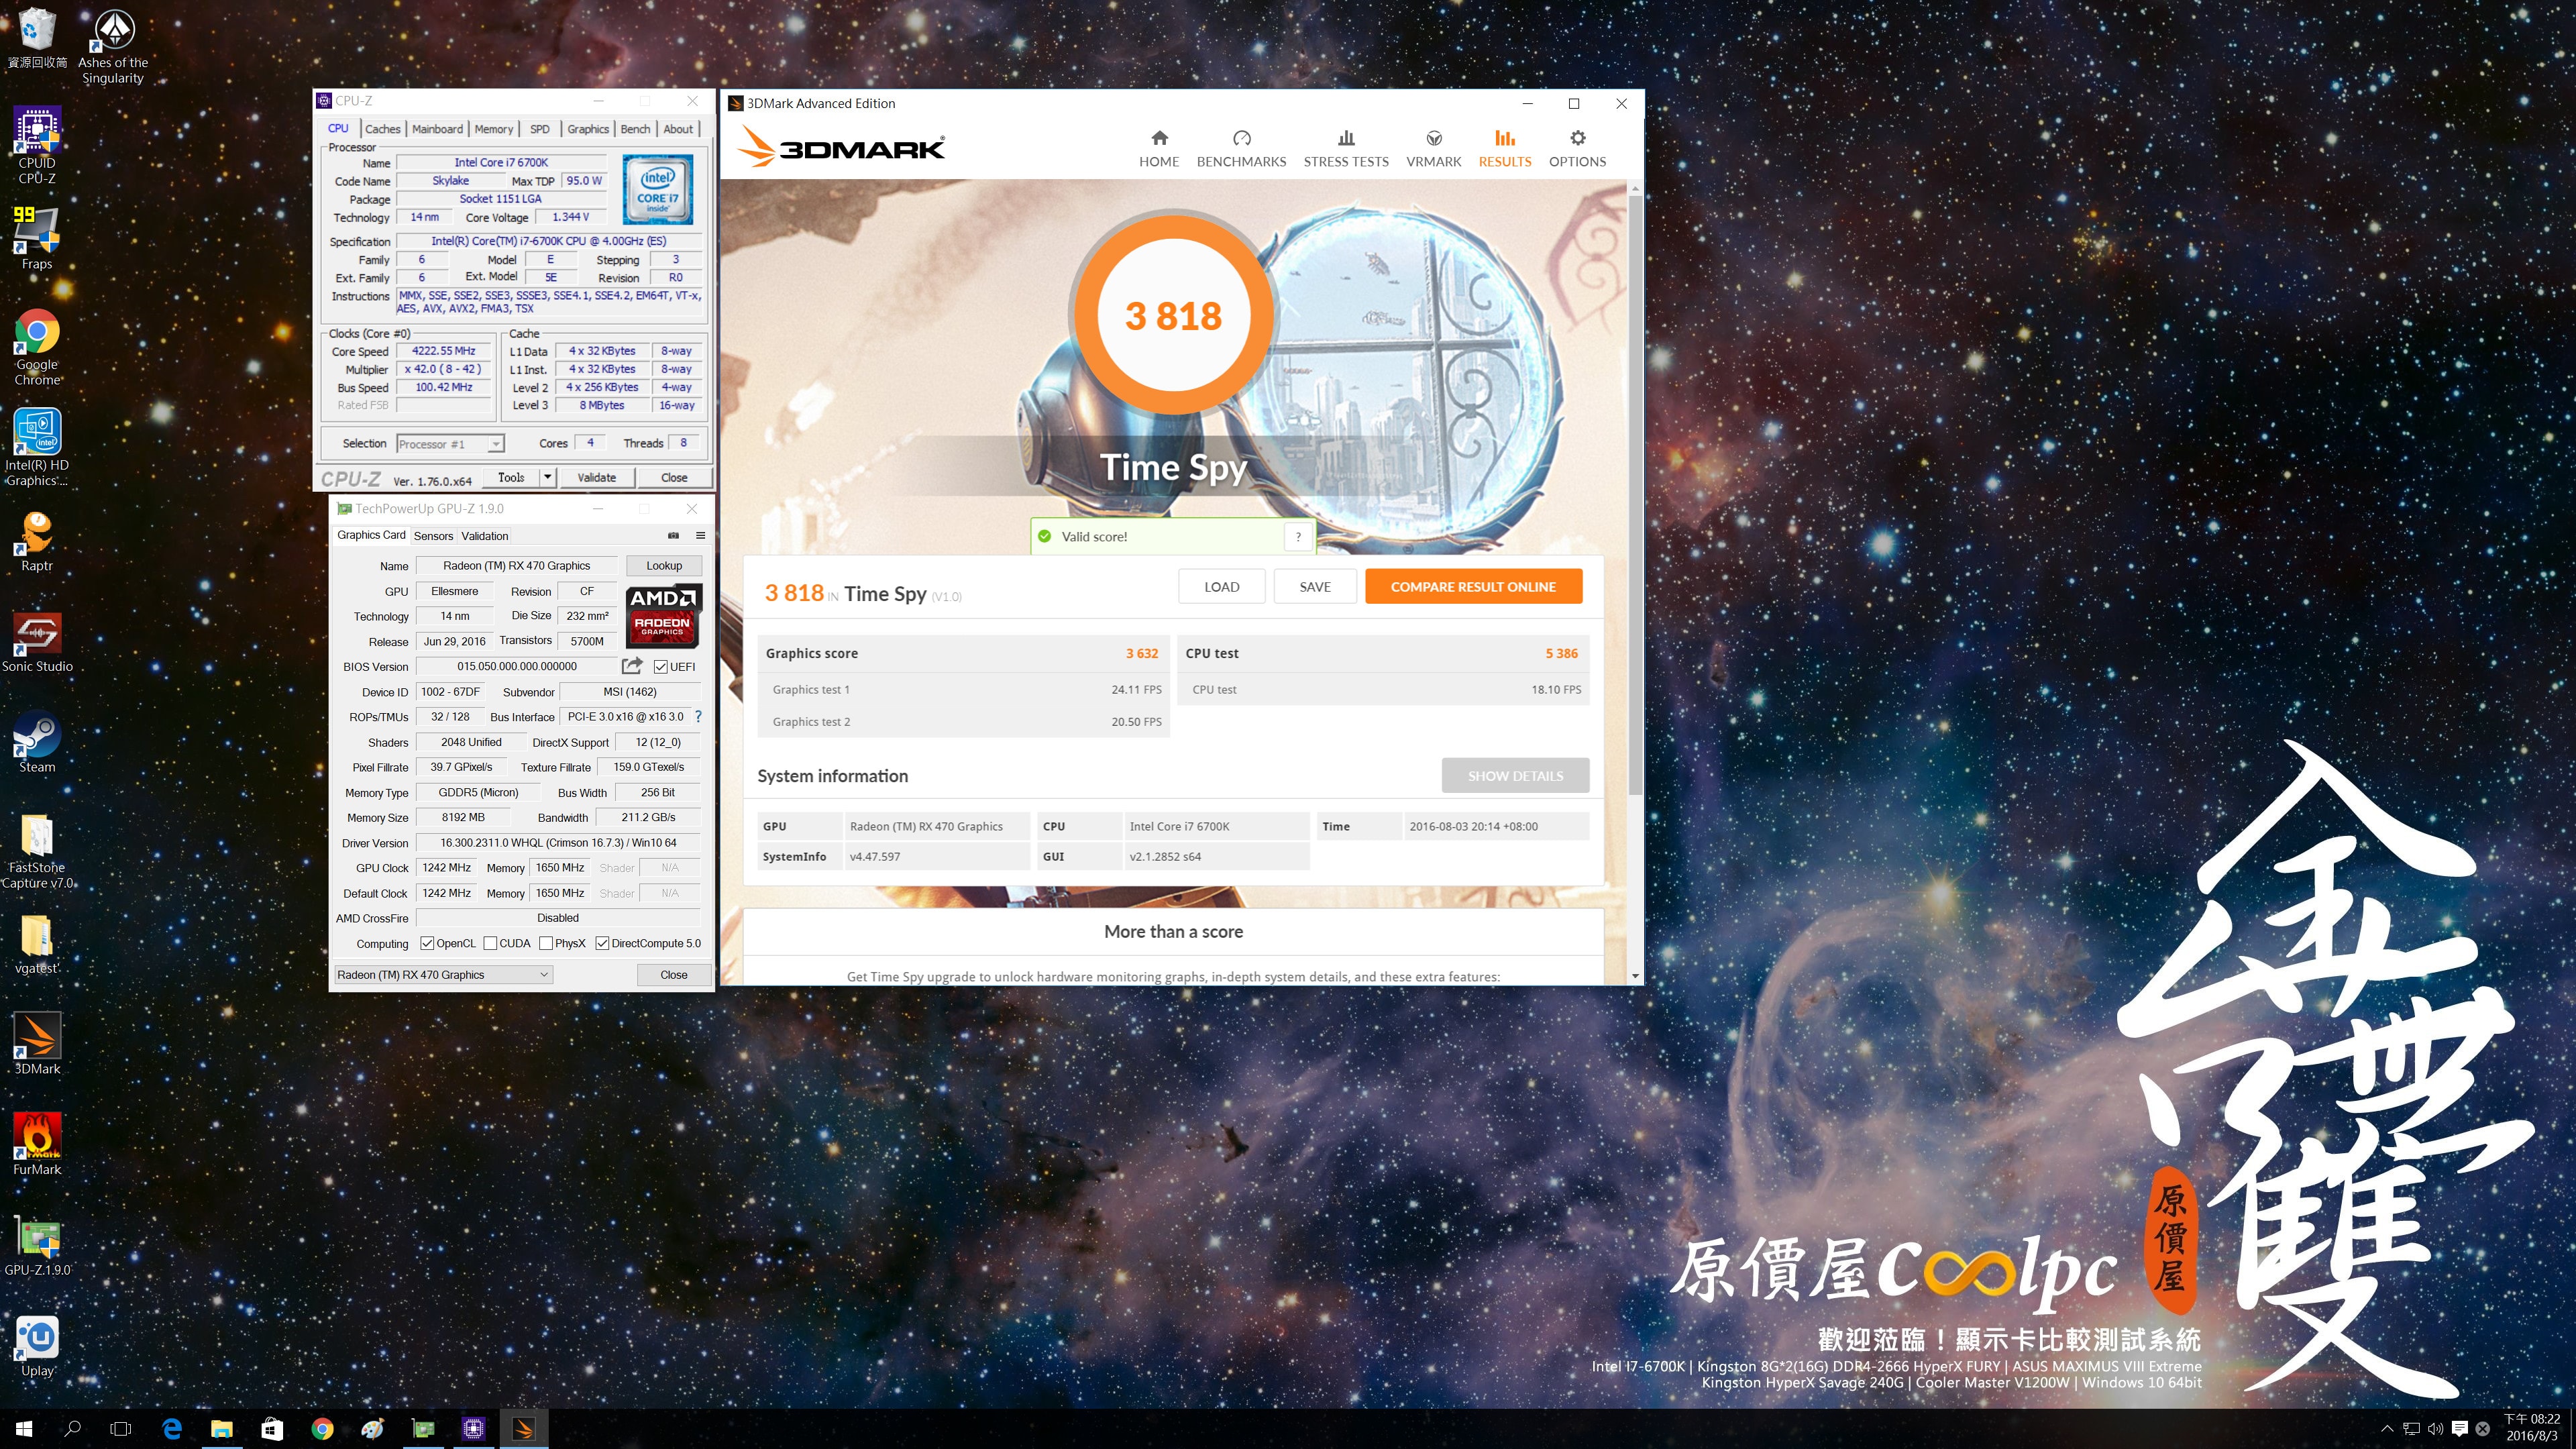Click Close button in GPU-Z window
Image resolution: width=2576 pixels, height=1449 pixels.
point(674,974)
